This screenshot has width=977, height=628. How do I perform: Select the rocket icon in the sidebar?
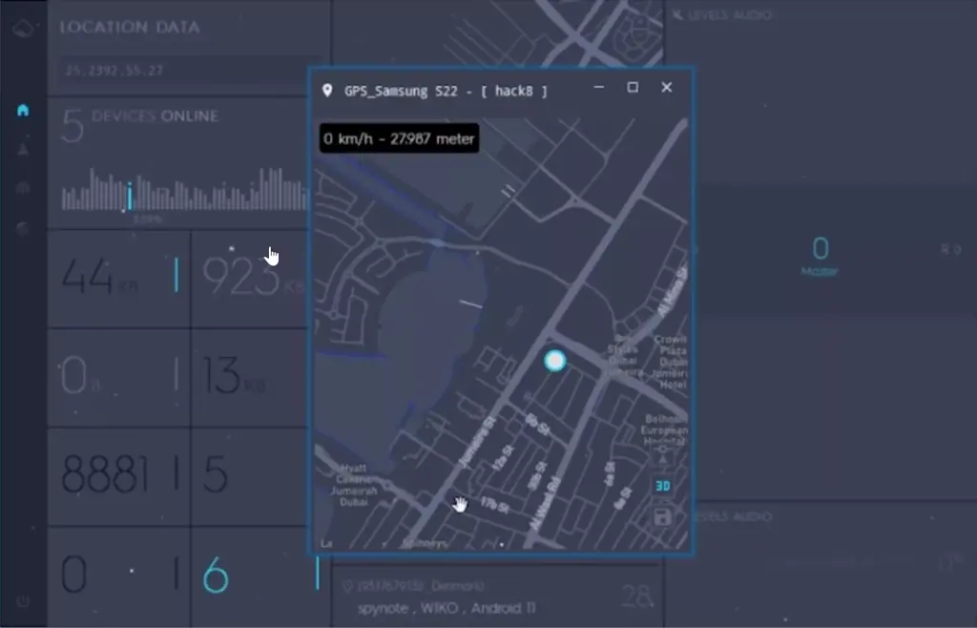point(23,149)
